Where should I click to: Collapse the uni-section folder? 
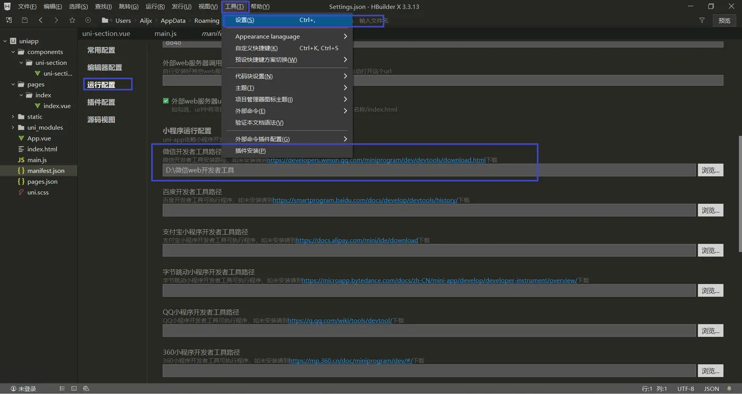21,62
